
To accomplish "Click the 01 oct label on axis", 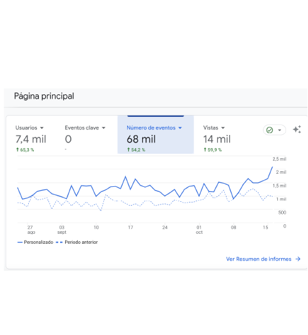I will [x=199, y=229].
